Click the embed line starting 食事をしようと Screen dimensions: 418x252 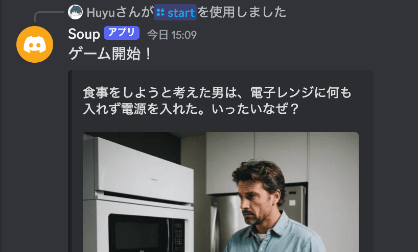(217, 93)
